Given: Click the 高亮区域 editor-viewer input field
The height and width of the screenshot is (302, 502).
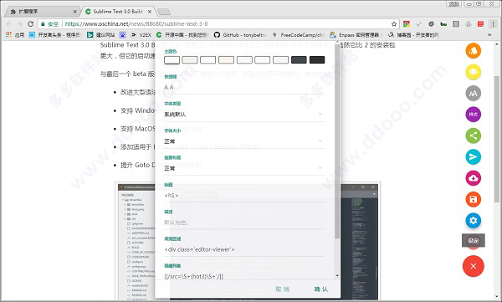Looking at the screenshot, I should 244,249.
